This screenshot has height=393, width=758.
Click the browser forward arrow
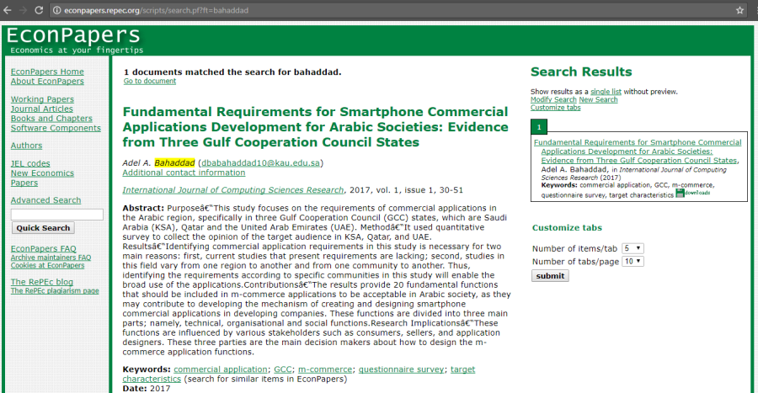click(23, 10)
